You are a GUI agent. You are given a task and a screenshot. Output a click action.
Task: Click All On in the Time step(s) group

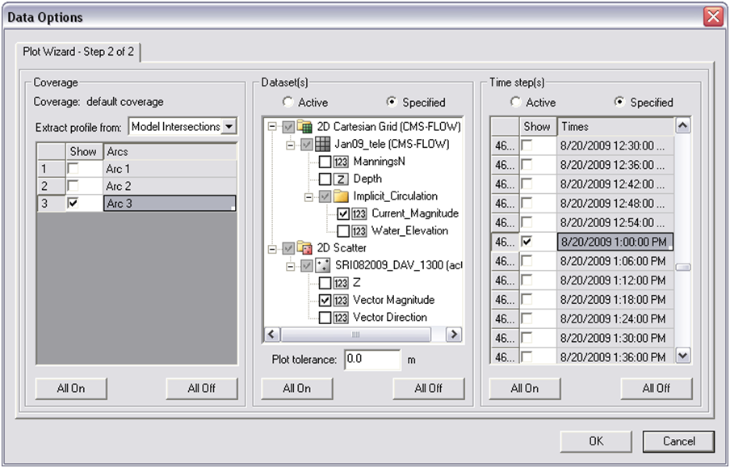tap(525, 388)
